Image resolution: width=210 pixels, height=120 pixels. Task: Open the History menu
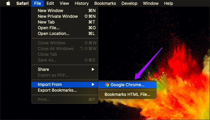point(82,3)
